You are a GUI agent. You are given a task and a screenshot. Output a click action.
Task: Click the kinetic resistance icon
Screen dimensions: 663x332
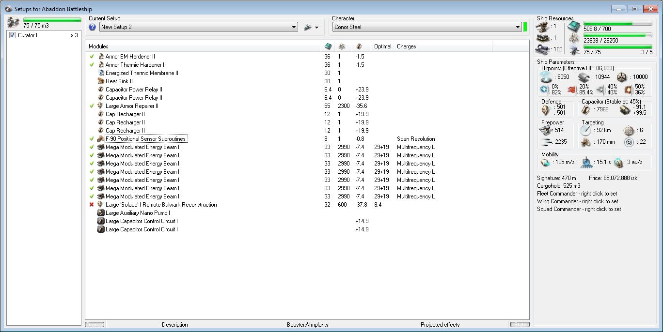pyautogui.click(x=600, y=89)
